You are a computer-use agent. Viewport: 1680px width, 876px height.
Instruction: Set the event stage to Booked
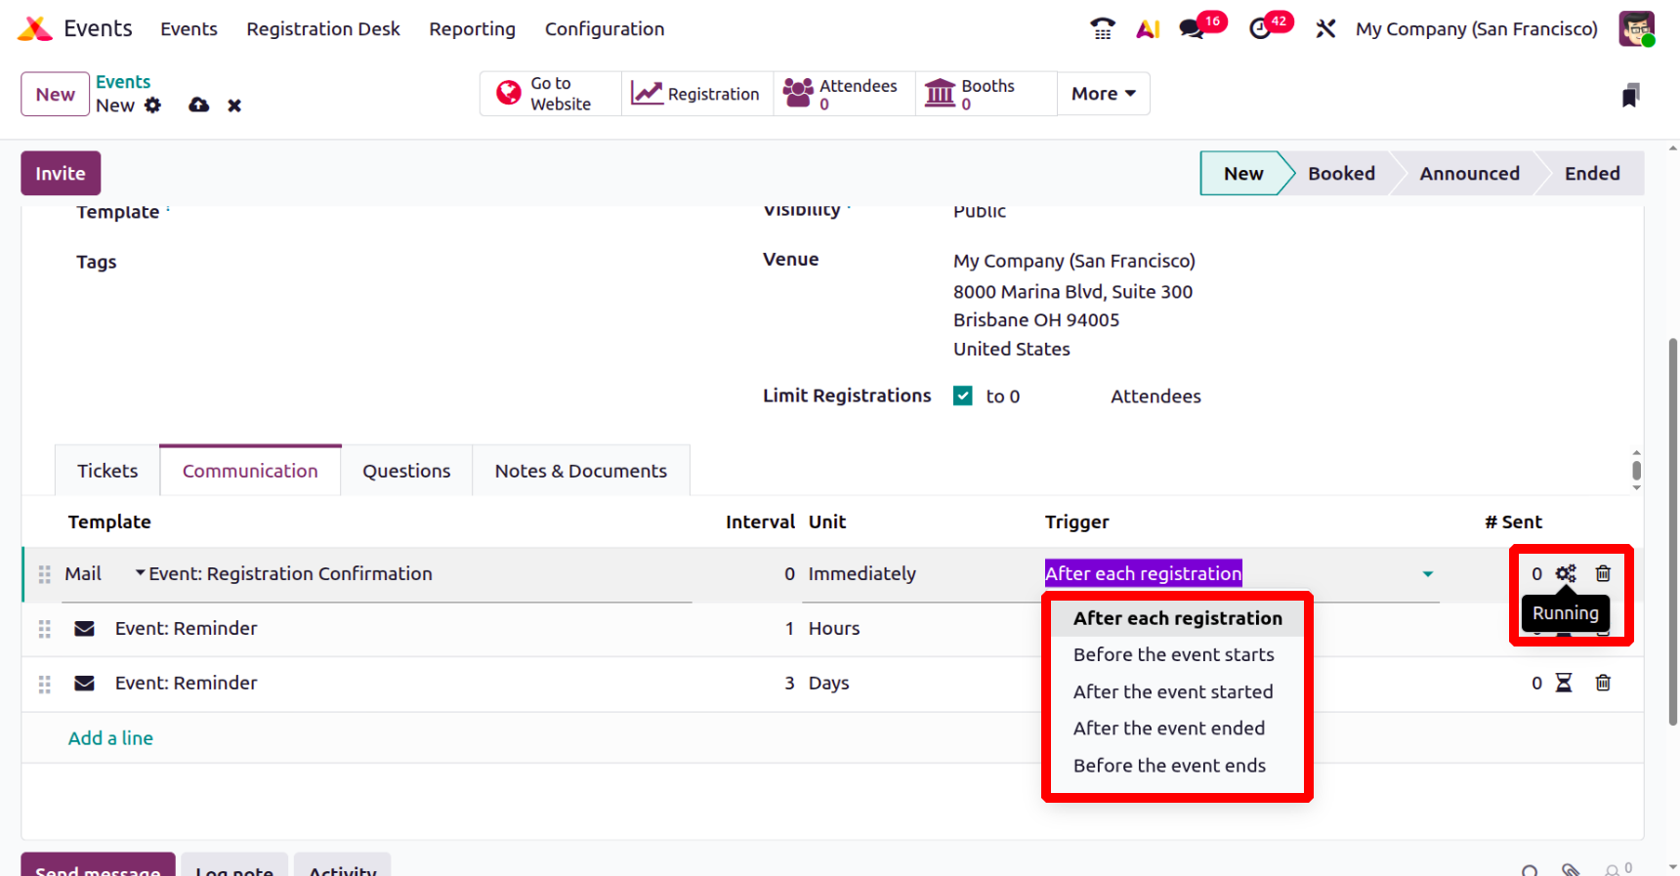pos(1340,173)
